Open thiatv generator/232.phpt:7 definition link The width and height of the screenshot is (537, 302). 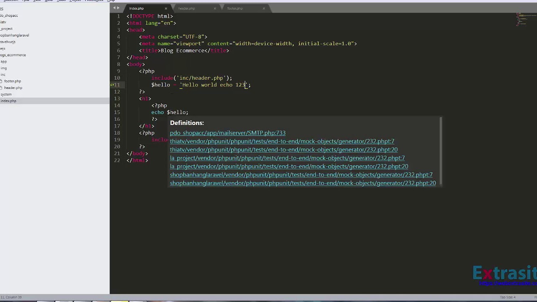282,141
